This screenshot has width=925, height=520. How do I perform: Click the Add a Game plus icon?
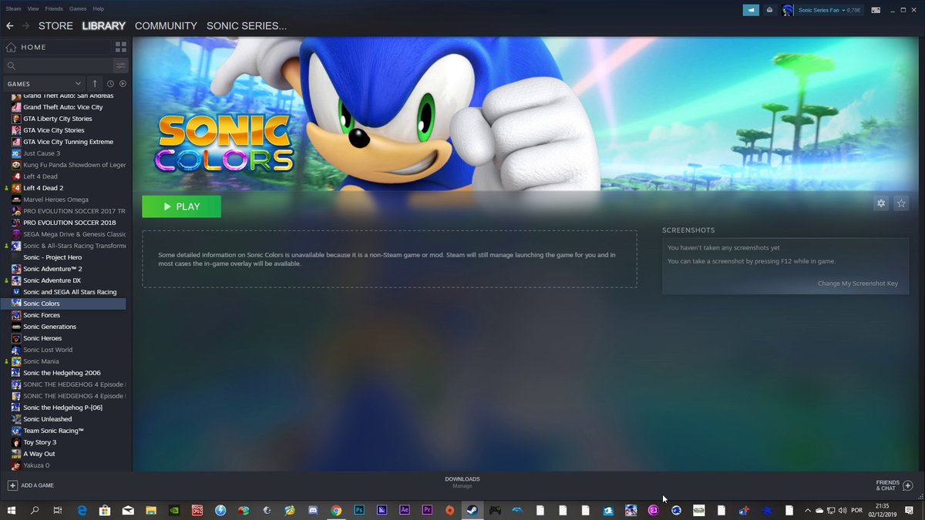[x=12, y=485]
